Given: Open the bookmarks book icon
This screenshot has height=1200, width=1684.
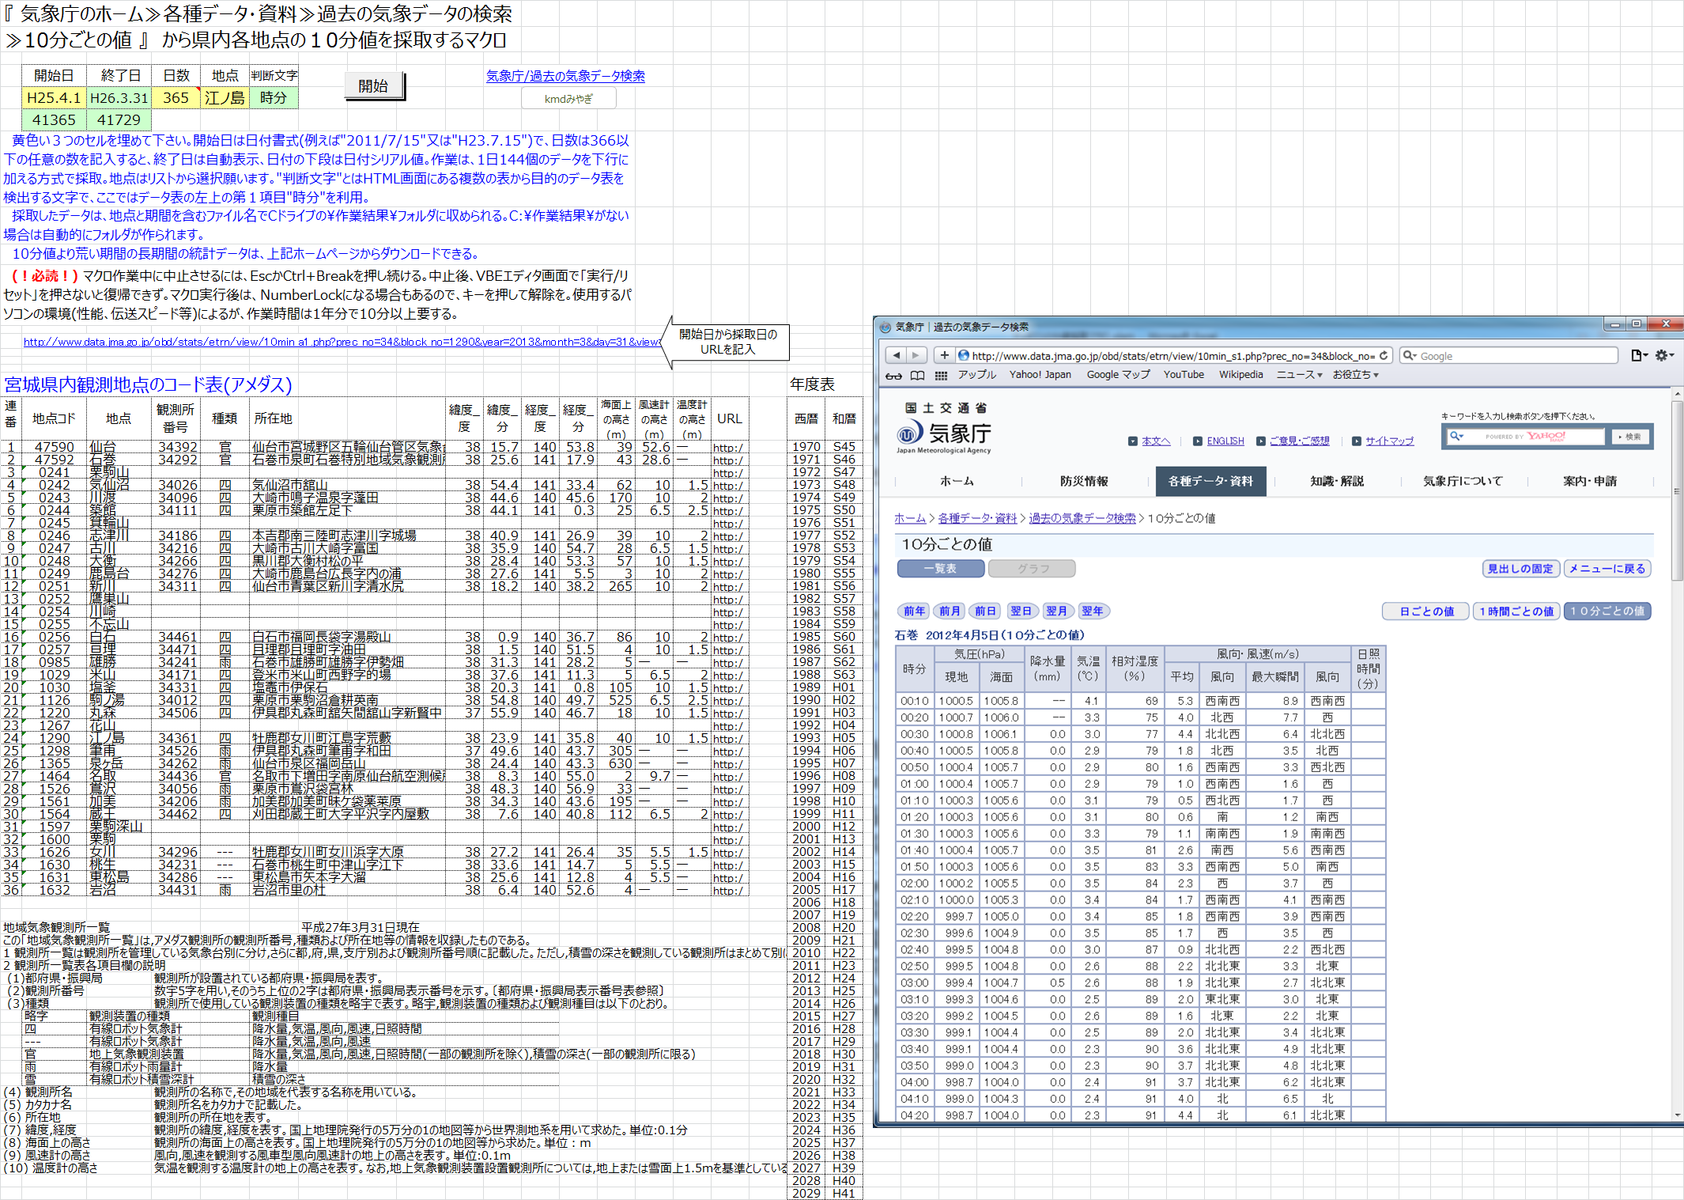Looking at the screenshot, I should pyautogui.click(x=917, y=375).
